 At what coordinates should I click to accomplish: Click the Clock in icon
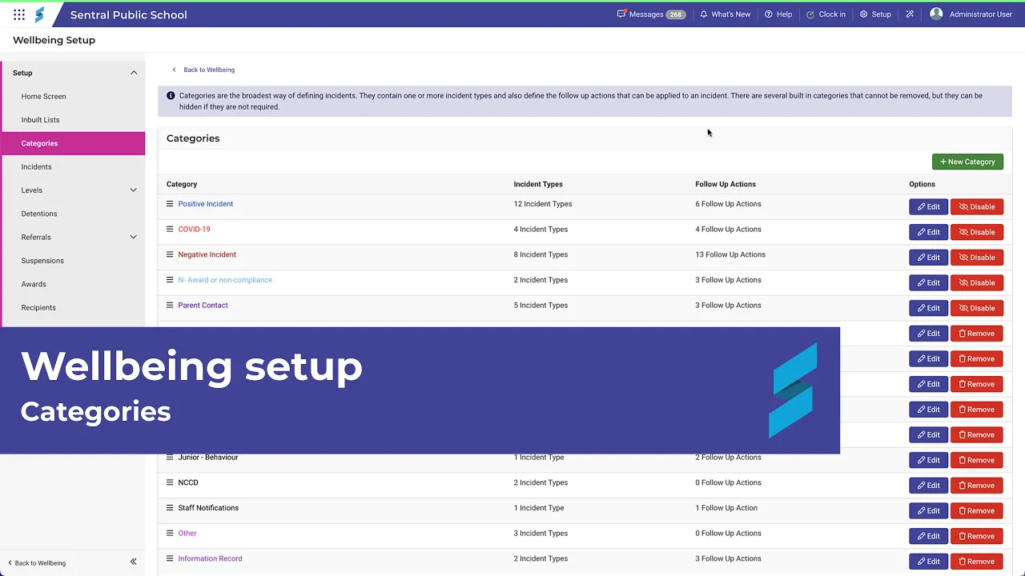click(810, 14)
